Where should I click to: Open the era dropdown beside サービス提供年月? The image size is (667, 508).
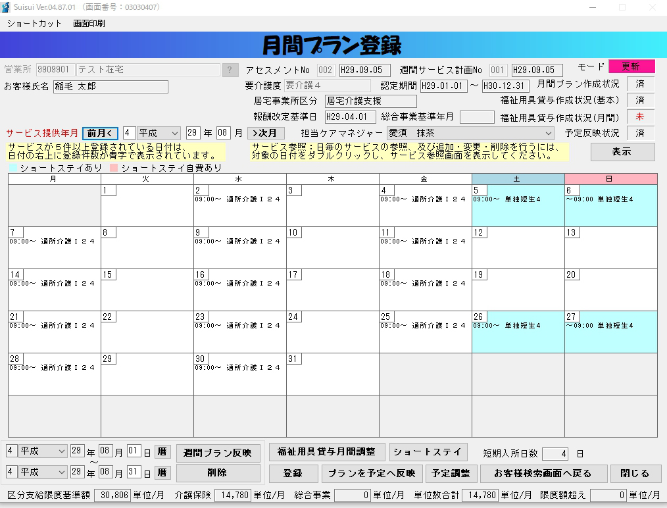point(159,133)
